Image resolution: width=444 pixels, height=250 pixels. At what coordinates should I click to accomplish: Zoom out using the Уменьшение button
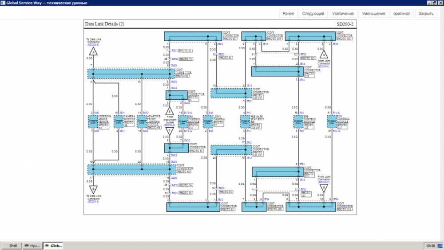(x=373, y=14)
